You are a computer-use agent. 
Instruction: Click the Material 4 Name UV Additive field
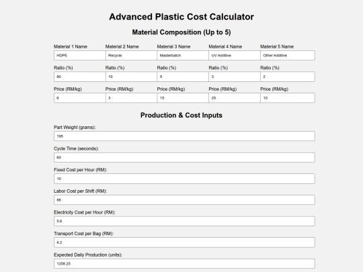pyautogui.click(x=235, y=56)
